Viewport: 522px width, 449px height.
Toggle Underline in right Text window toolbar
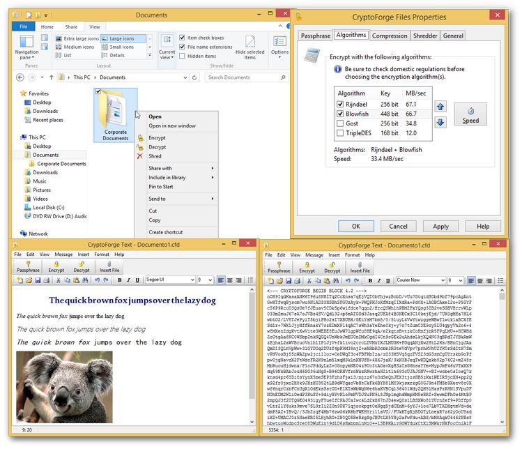click(x=387, y=281)
